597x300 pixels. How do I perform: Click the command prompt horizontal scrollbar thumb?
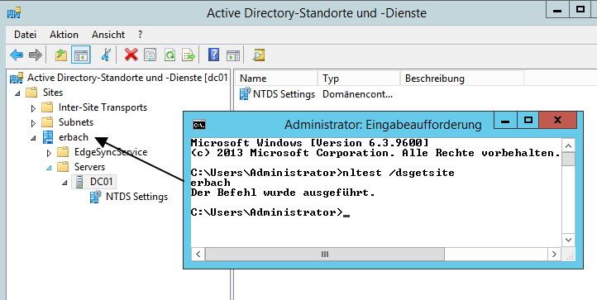click(x=325, y=254)
